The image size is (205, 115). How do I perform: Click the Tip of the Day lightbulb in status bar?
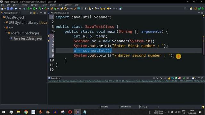tap(203, 107)
